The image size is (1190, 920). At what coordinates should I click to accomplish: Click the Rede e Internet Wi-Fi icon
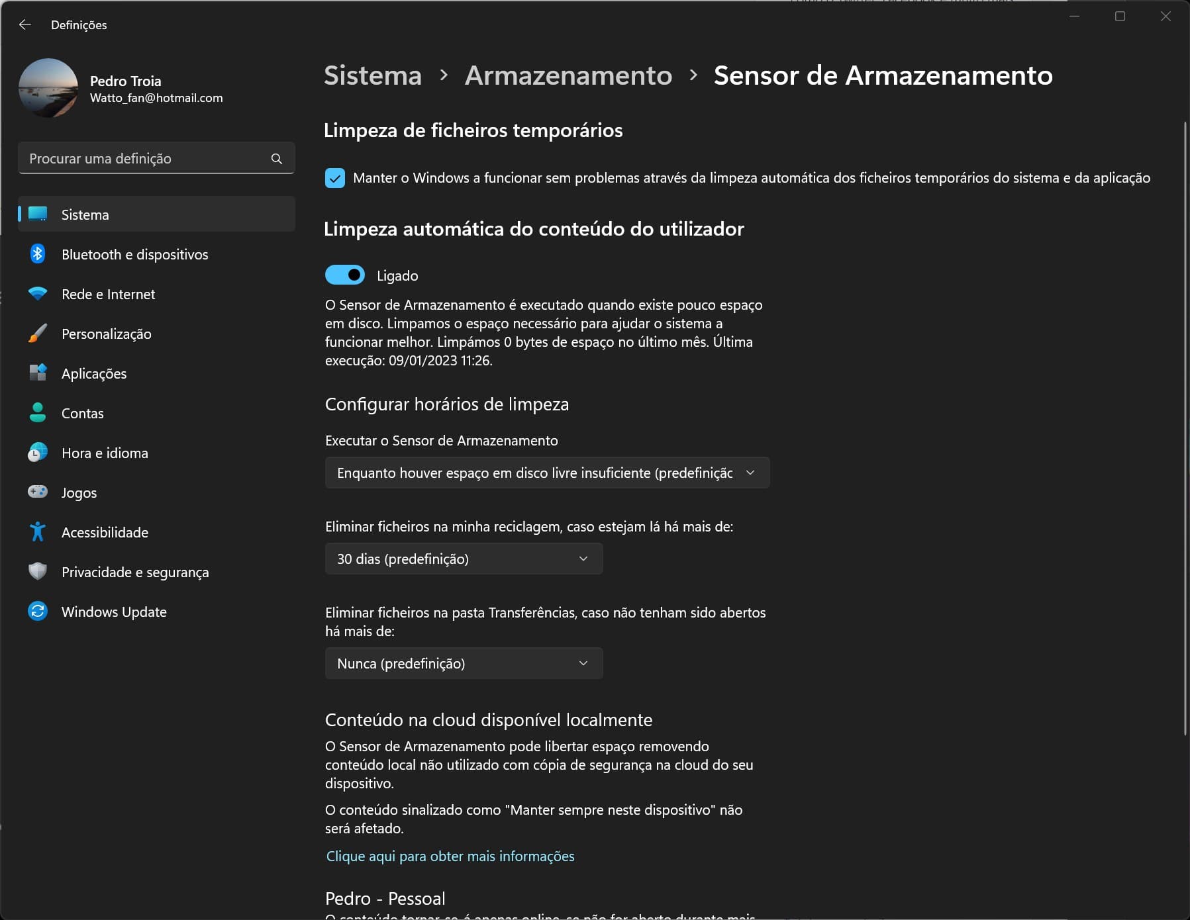[x=38, y=294]
